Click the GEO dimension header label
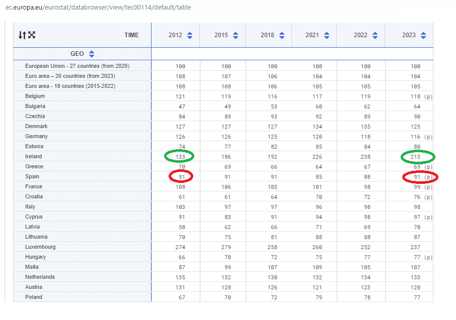Viewport: 456px width, 320px height. pos(77,54)
